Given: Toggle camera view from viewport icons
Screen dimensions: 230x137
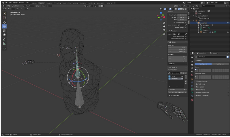Looking at the screenshot, I should pos(164,30).
